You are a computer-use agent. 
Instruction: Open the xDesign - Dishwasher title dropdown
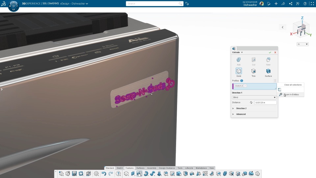click(x=87, y=4)
